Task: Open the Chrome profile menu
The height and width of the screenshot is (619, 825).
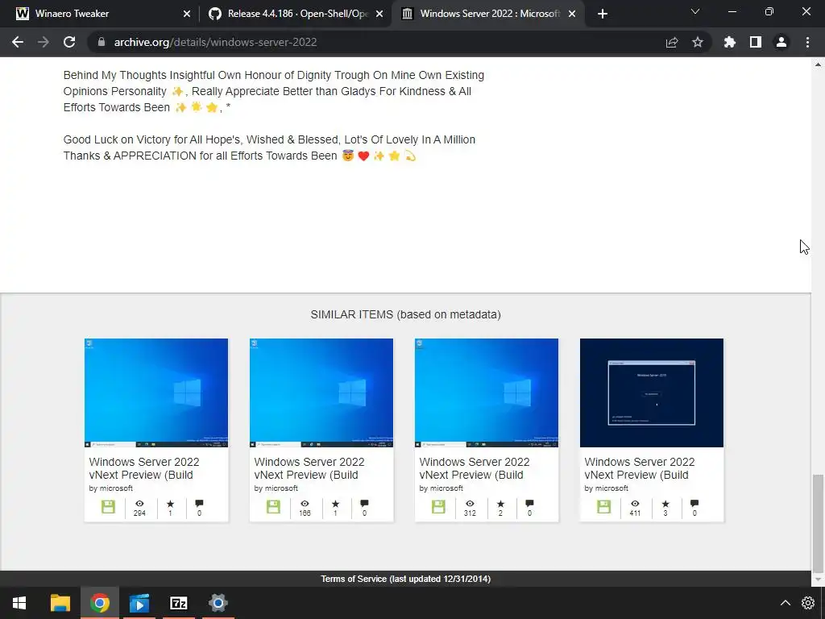Action: 781,42
